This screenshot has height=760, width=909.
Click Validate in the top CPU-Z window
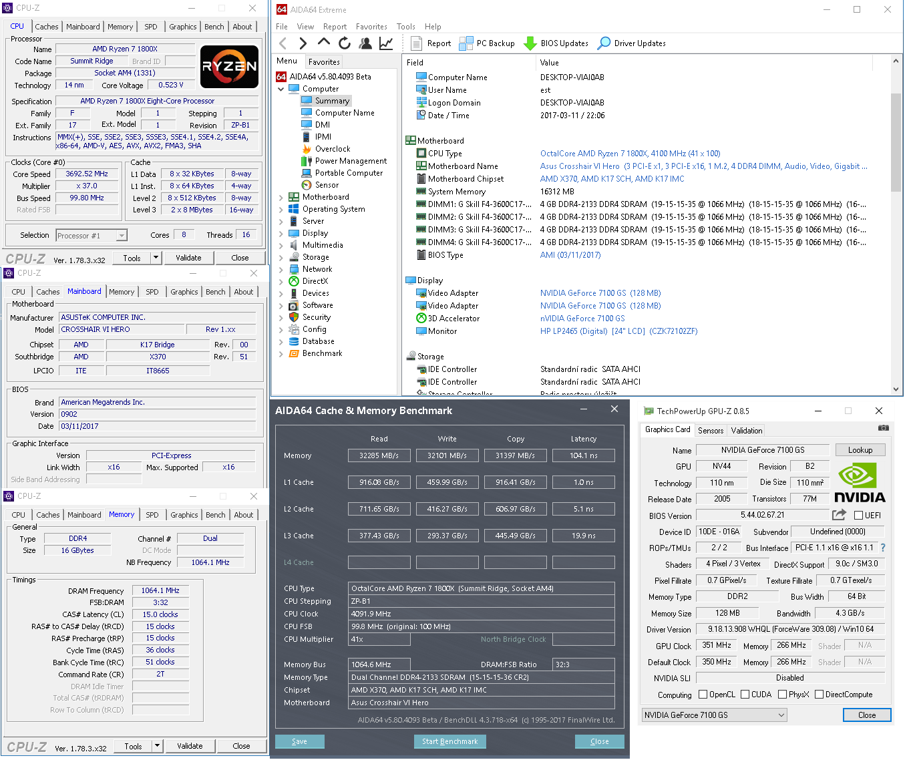pyautogui.click(x=188, y=258)
